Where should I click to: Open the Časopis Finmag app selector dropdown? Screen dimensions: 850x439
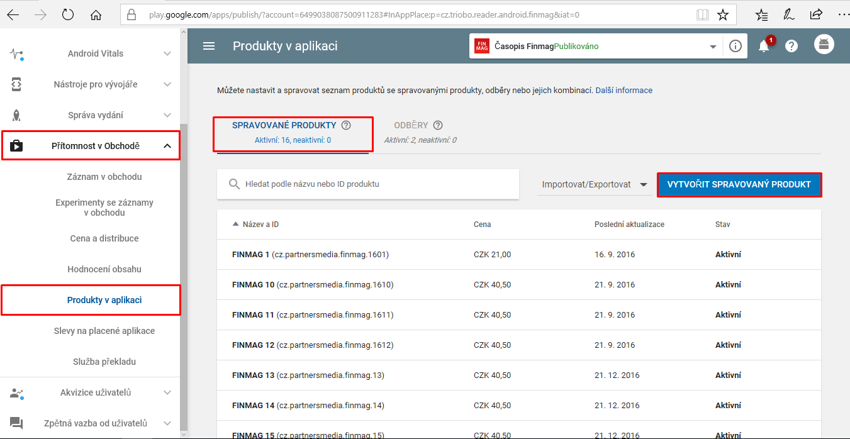[595, 46]
